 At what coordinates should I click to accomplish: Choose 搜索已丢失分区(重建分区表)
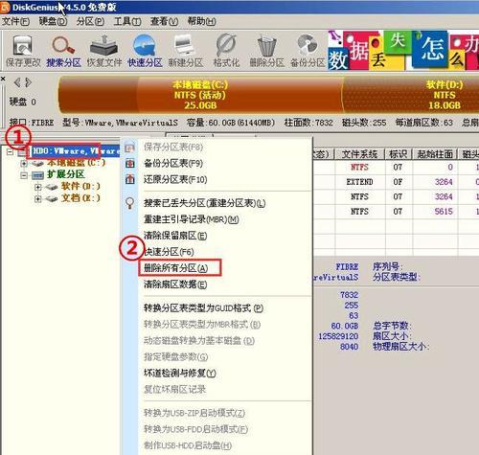pos(204,203)
